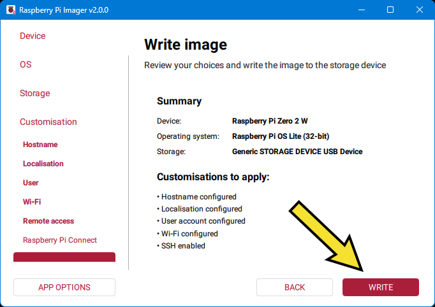Screen dimensions: 435x307
Task: Go to the Device step in sidebar
Action: [33, 36]
